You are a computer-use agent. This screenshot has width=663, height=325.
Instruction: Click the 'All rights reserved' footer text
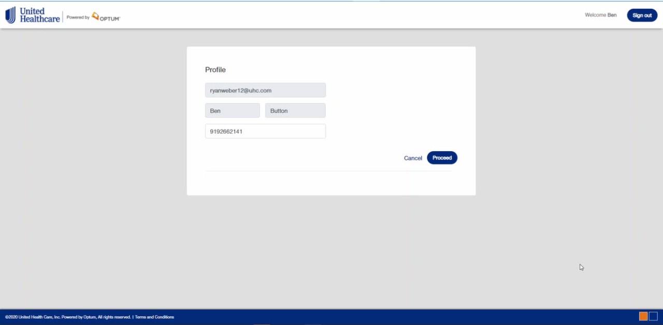click(114, 317)
